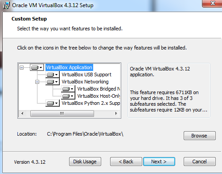The height and width of the screenshot is (174, 222).
Task: Click the installer icon in title bar
Action: pyautogui.click(x=6, y=5)
